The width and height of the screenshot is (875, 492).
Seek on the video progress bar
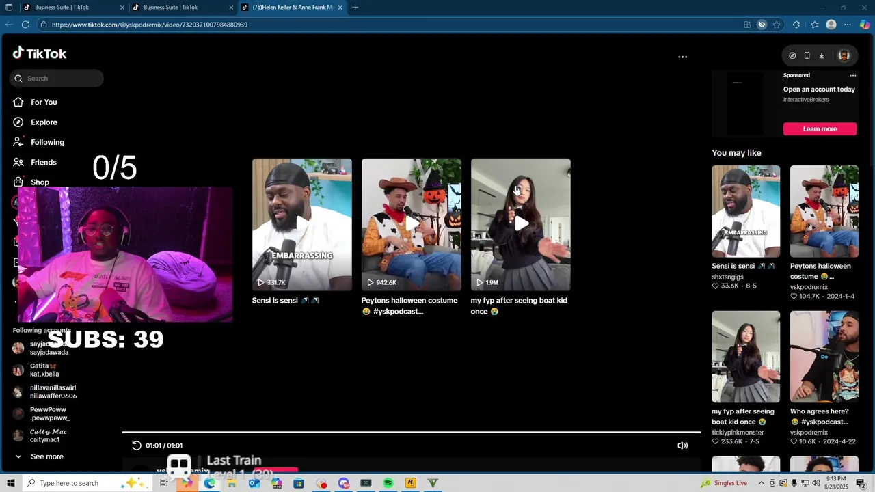(x=412, y=433)
